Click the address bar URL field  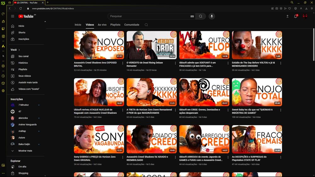(x=53, y=8)
